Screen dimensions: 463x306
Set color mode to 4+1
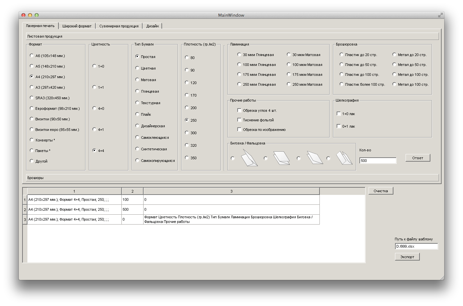click(98, 130)
